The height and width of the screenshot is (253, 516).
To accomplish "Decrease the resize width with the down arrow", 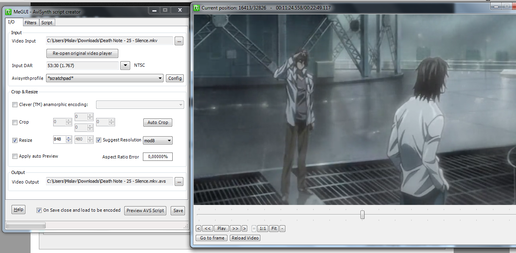I will tap(69, 142).
